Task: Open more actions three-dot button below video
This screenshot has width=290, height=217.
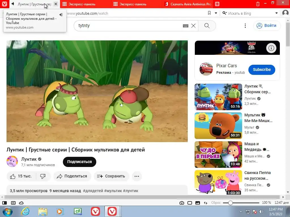Action: click(x=137, y=176)
